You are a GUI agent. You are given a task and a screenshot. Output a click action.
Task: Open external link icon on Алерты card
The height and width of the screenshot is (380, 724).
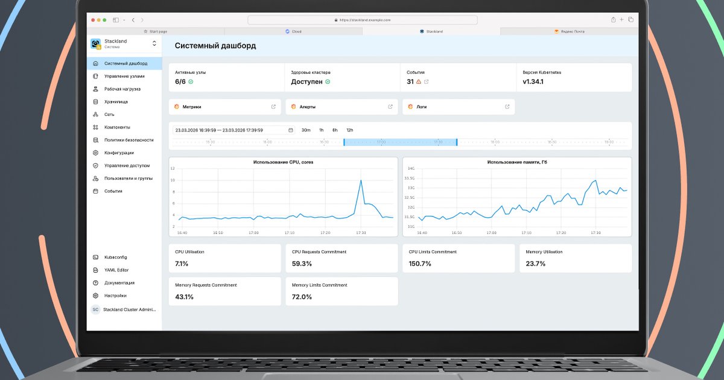[x=390, y=107]
